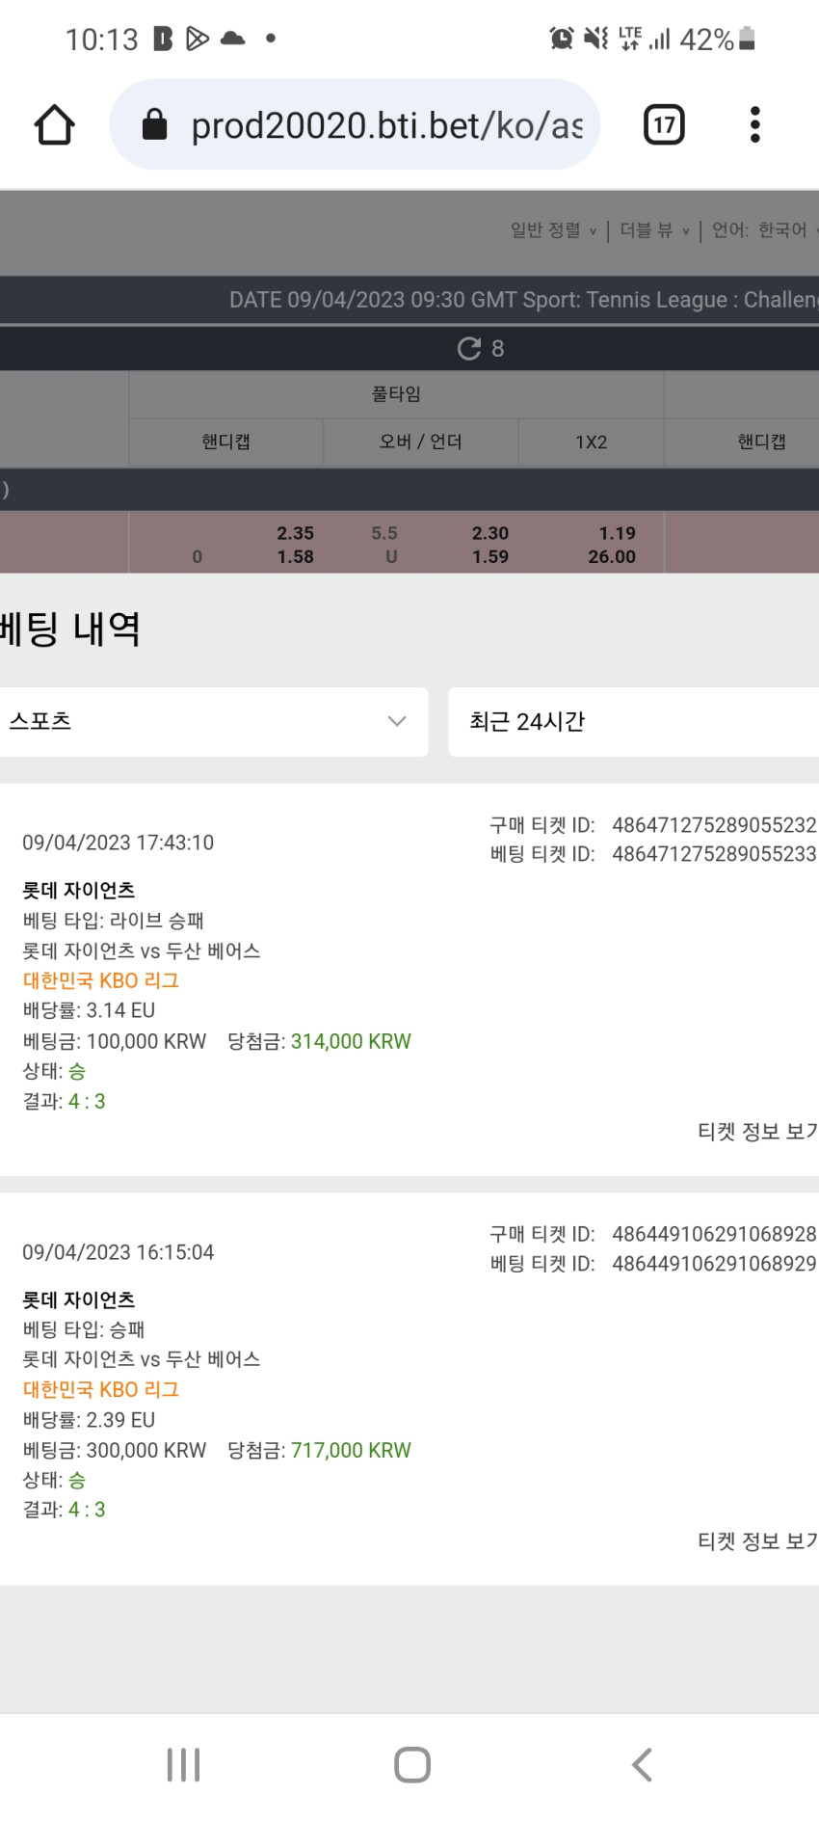This screenshot has height=1821, width=819.
Task: Click winnings 314,000 KRW
Action: point(351,1041)
